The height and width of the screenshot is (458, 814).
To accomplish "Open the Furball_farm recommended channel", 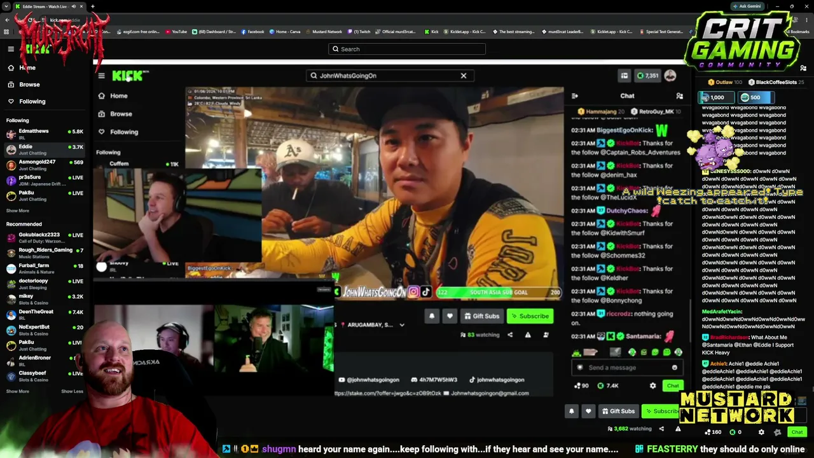I will coord(45,268).
